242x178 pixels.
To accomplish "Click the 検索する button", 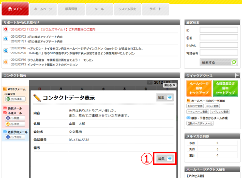I will (x=219, y=62).
